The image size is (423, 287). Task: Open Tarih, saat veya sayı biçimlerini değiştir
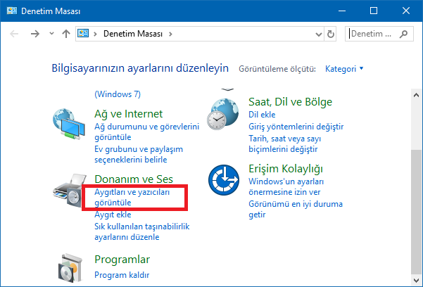tap(284, 143)
